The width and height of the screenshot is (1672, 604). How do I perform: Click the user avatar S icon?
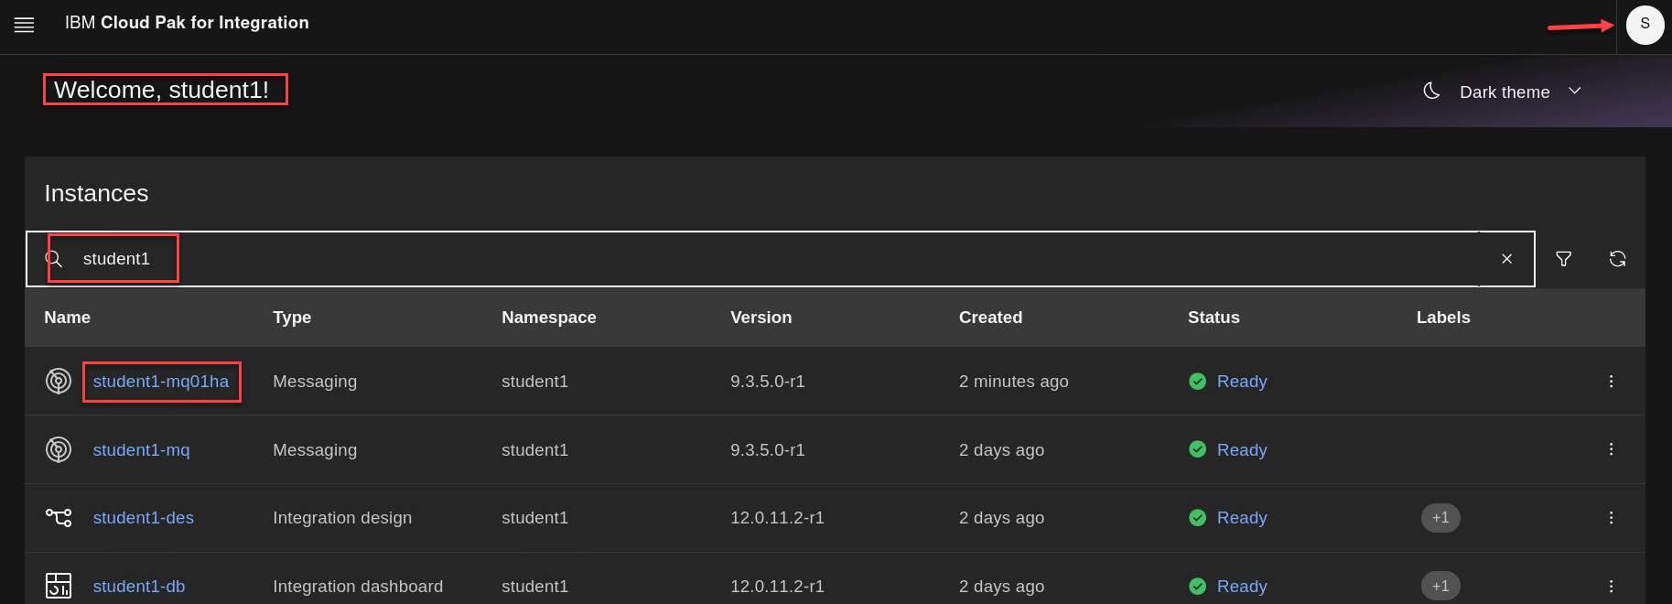point(1645,25)
